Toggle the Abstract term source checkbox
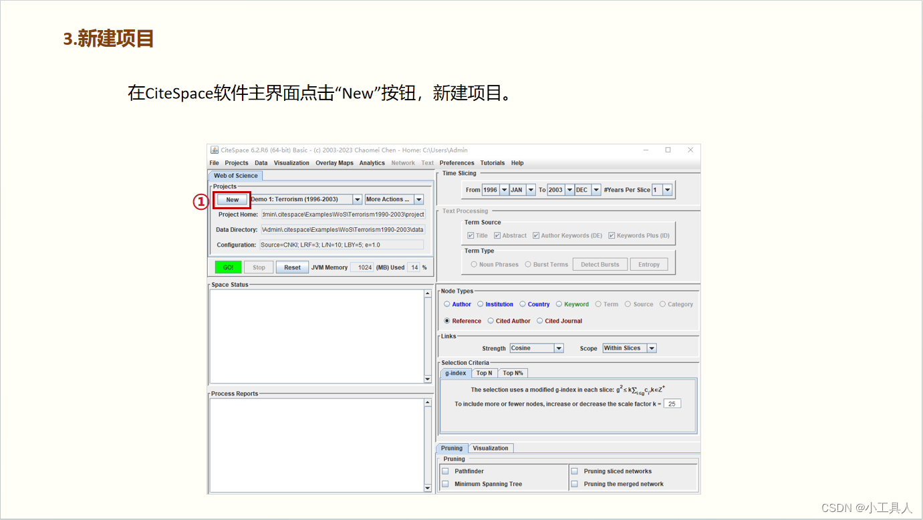 click(x=497, y=235)
